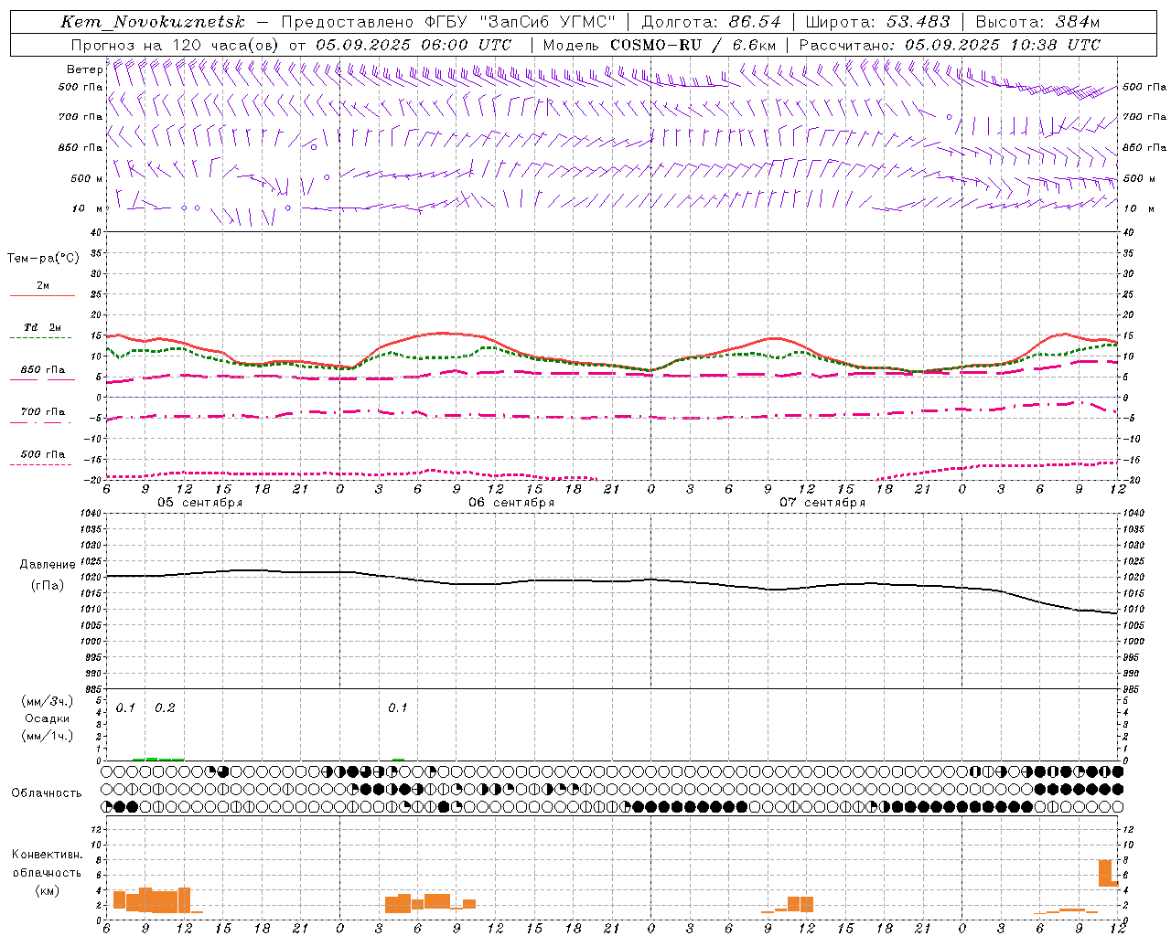Click the 'Конвективн.' convective cloud label

tap(47, 855)
